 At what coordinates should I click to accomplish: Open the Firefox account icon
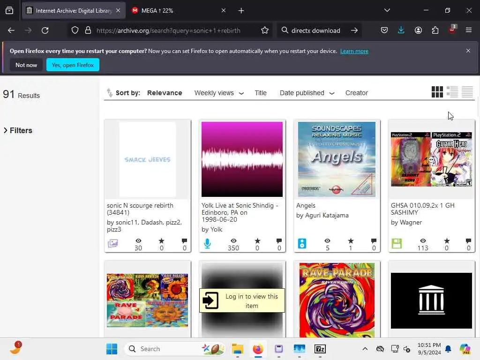[x=418, y=30]
